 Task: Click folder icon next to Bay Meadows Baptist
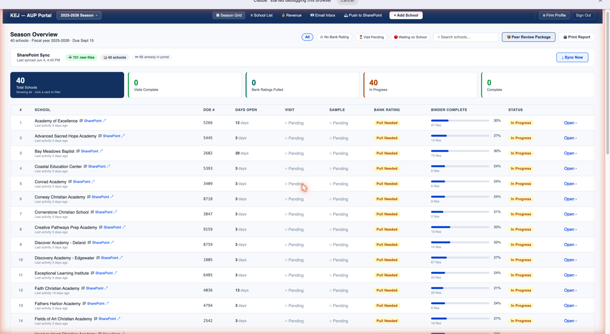click(78, 151)
